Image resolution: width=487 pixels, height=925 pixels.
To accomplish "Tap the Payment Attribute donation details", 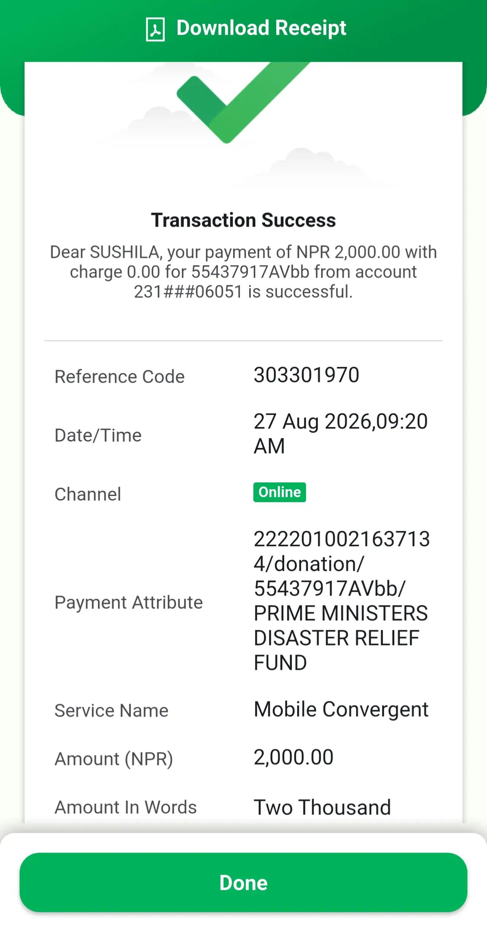I will (342, 601).
